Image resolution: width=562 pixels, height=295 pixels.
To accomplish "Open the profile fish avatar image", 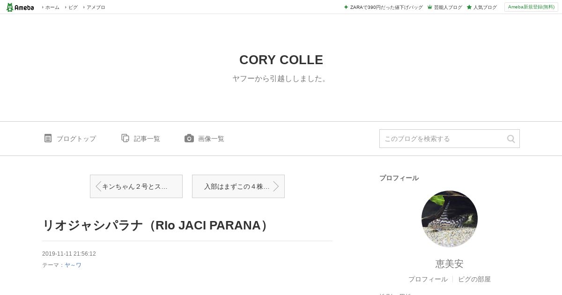I will tap(450, 219).
